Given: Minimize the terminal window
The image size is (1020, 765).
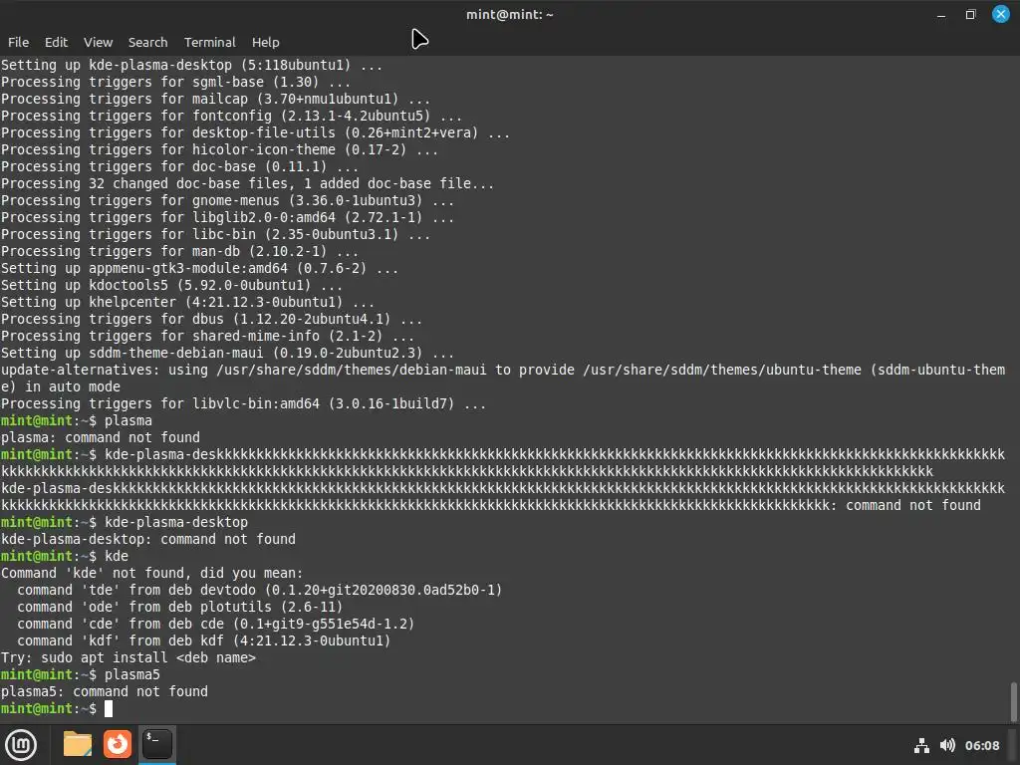Looking at the screenshot, I should point(941,14).
